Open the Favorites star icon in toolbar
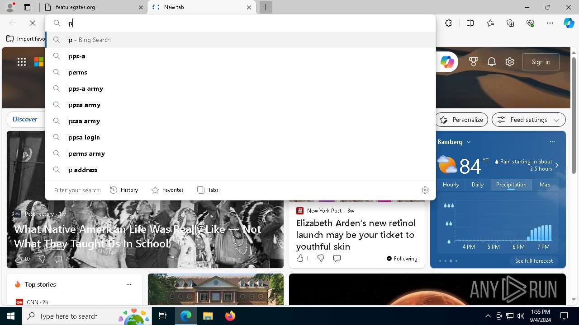Image resolution: width=579 pixels, height=325 pixels. 490,23
